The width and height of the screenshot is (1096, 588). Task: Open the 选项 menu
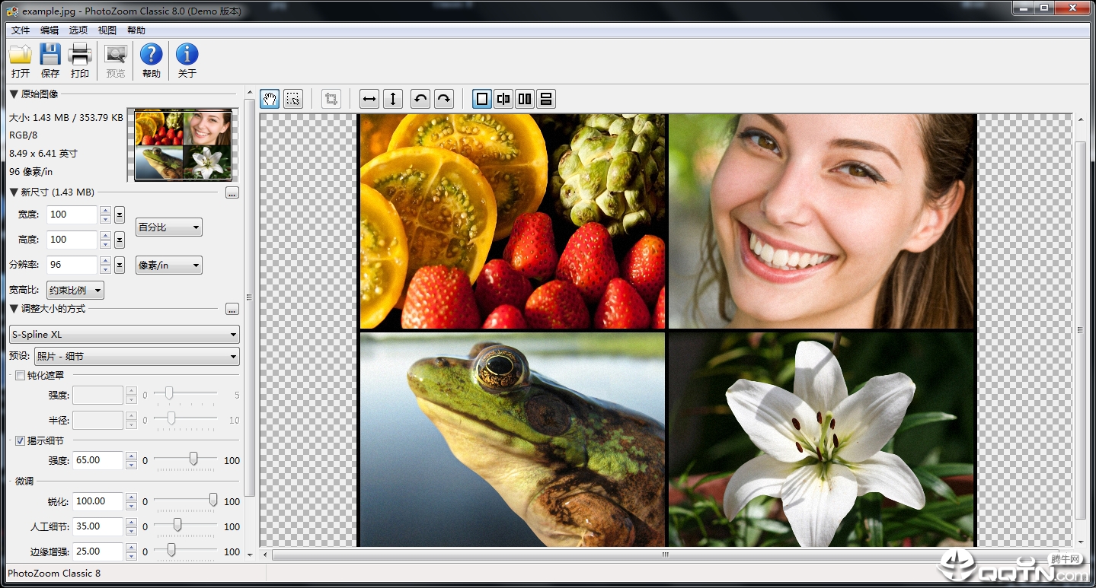[x=78, y=30]
